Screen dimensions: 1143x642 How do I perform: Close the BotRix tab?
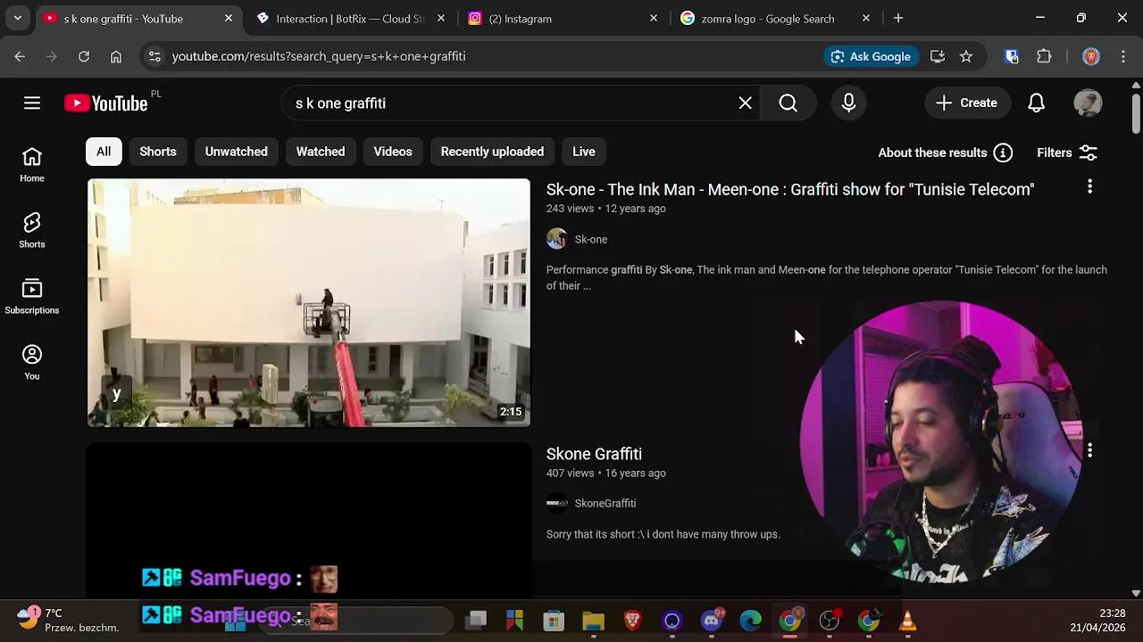pyautogui.click(x=441, y=18)
